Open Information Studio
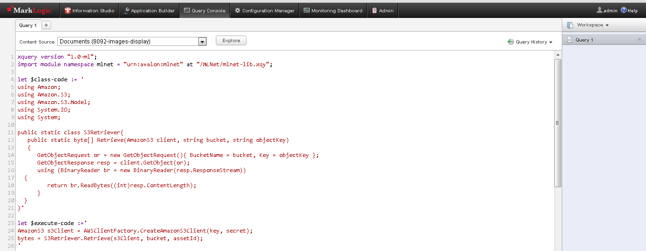This screenshot has width=646, height=251. (89, 10)
